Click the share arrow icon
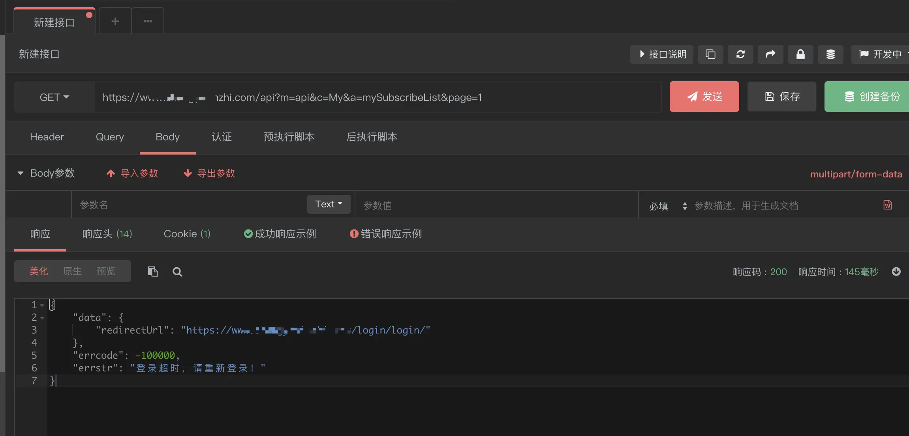 coord(770,54)
